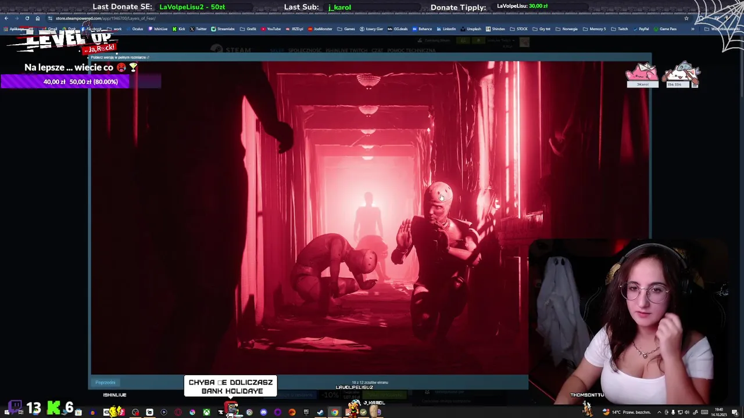Open Steam SPOŁECZNOŚĆ menu
Viewport: 744px width, 418px height.
305,51
